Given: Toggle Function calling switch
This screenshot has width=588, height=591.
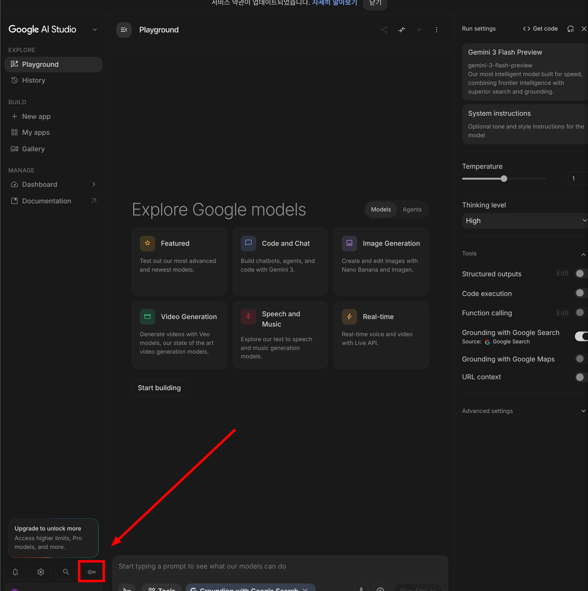Looking at the screenshot, I should pos(581,312).
